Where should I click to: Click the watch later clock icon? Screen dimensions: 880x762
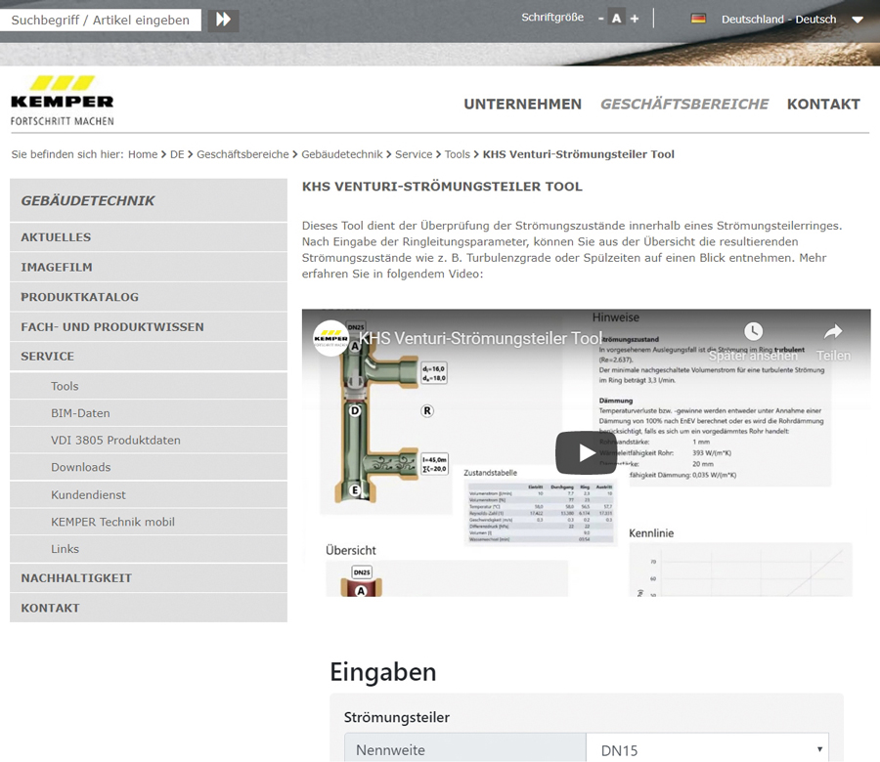click(x=753, y=331)
